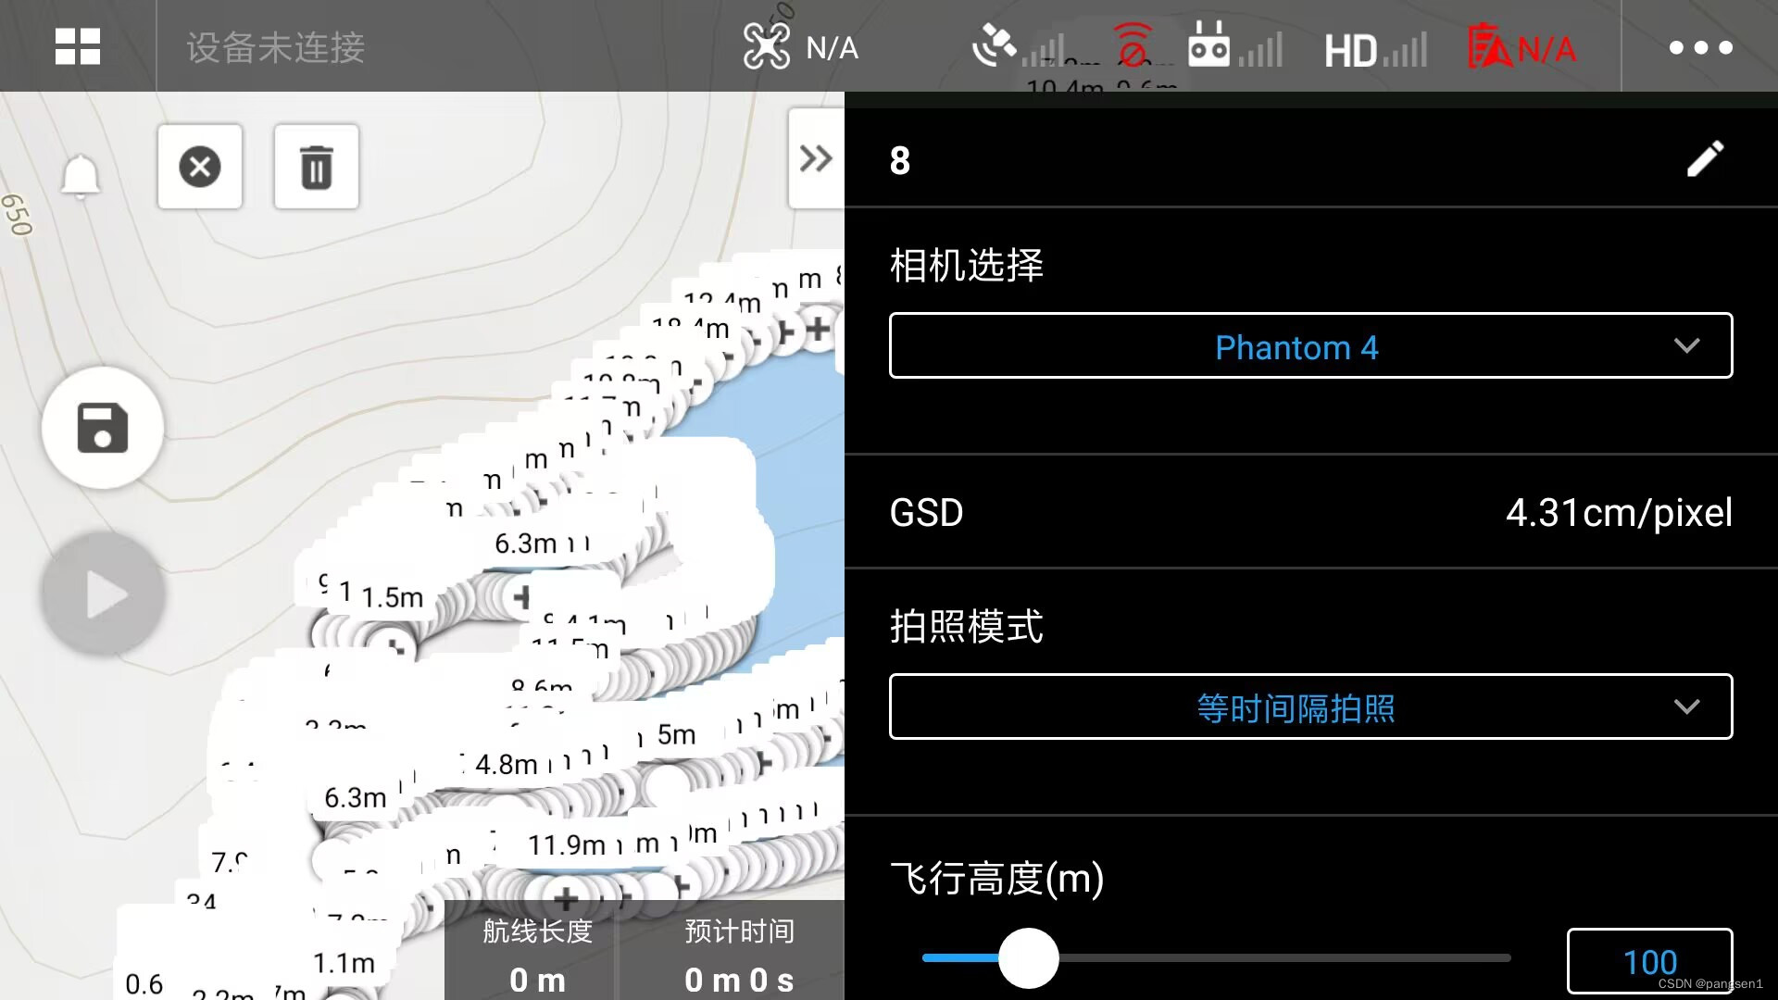Adjust the 飞行高度 altitude slider handle
The image size is (1778, 1000).
pyautogui.click(x=1030, y=958)
